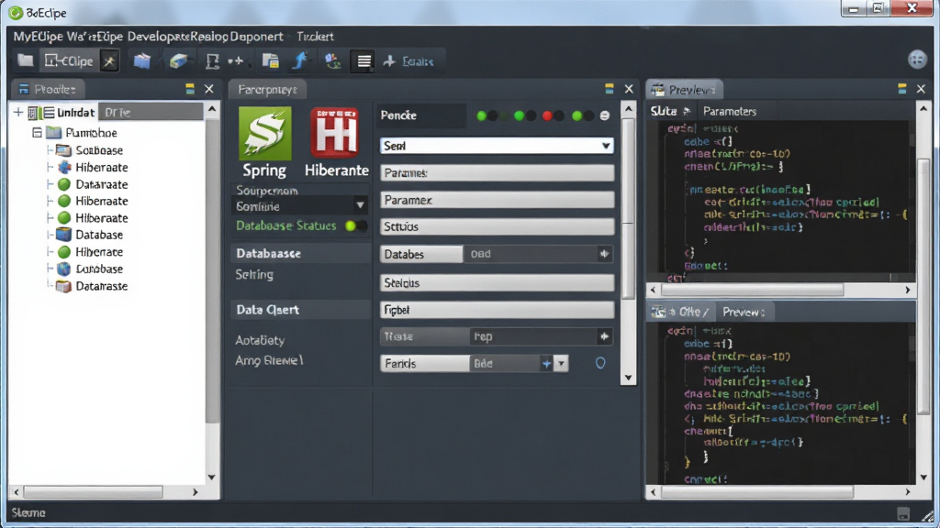This screenshot has height=528, width=940.
Task: Select the lower Preview tab
Action: click(744, 312)
